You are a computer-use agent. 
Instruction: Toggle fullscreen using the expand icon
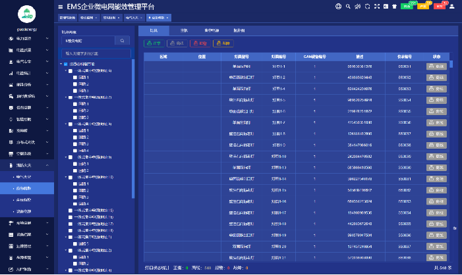click(376, 6)
